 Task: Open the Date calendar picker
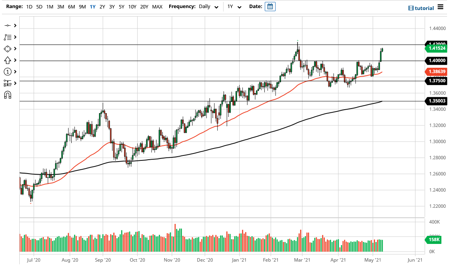(x=270, y=7)
